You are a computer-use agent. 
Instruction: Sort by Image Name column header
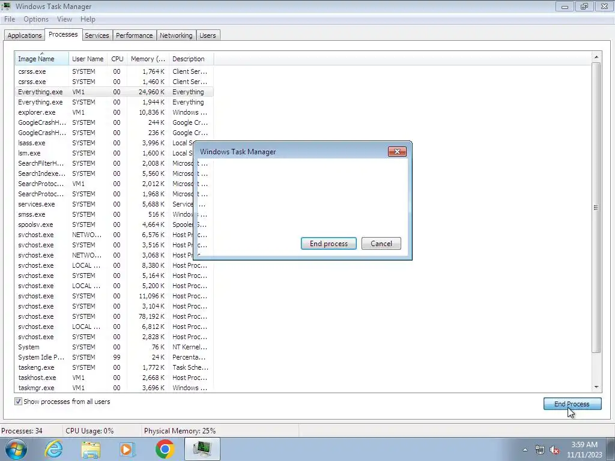pos(42,59)
